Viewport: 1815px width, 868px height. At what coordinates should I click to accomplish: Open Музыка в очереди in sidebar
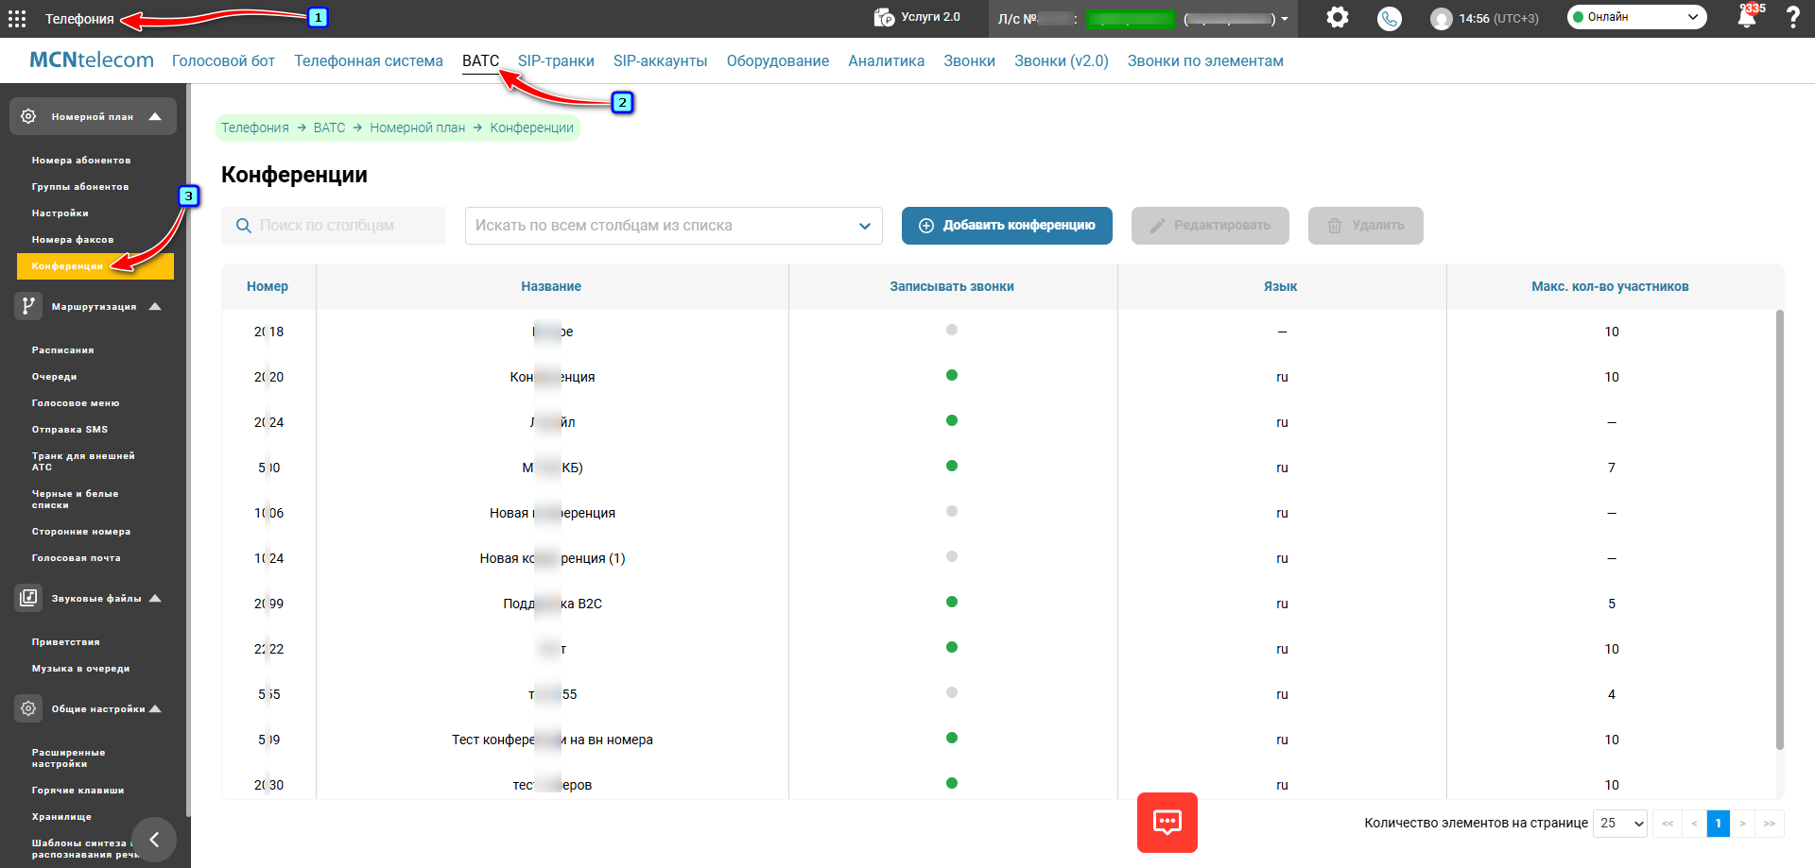pos(80,669)
